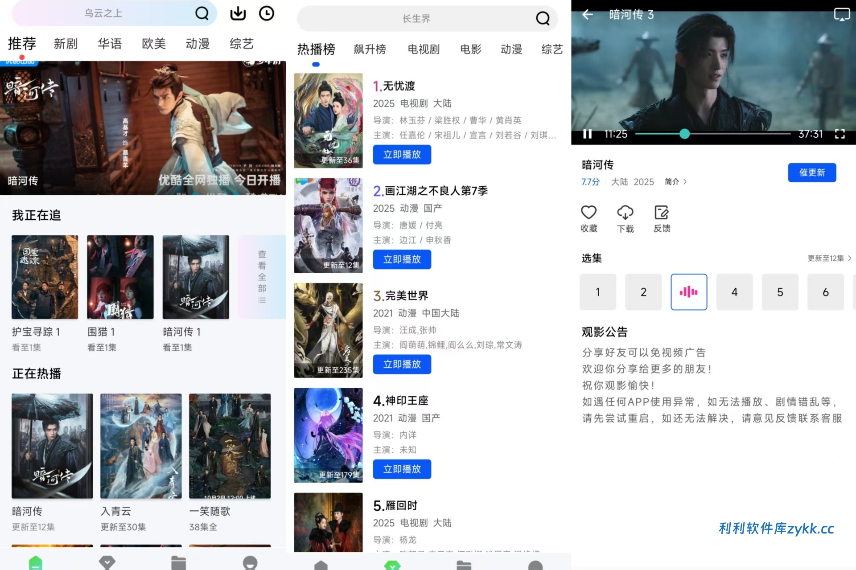Click the video progress slider knob

coord(685,134)
